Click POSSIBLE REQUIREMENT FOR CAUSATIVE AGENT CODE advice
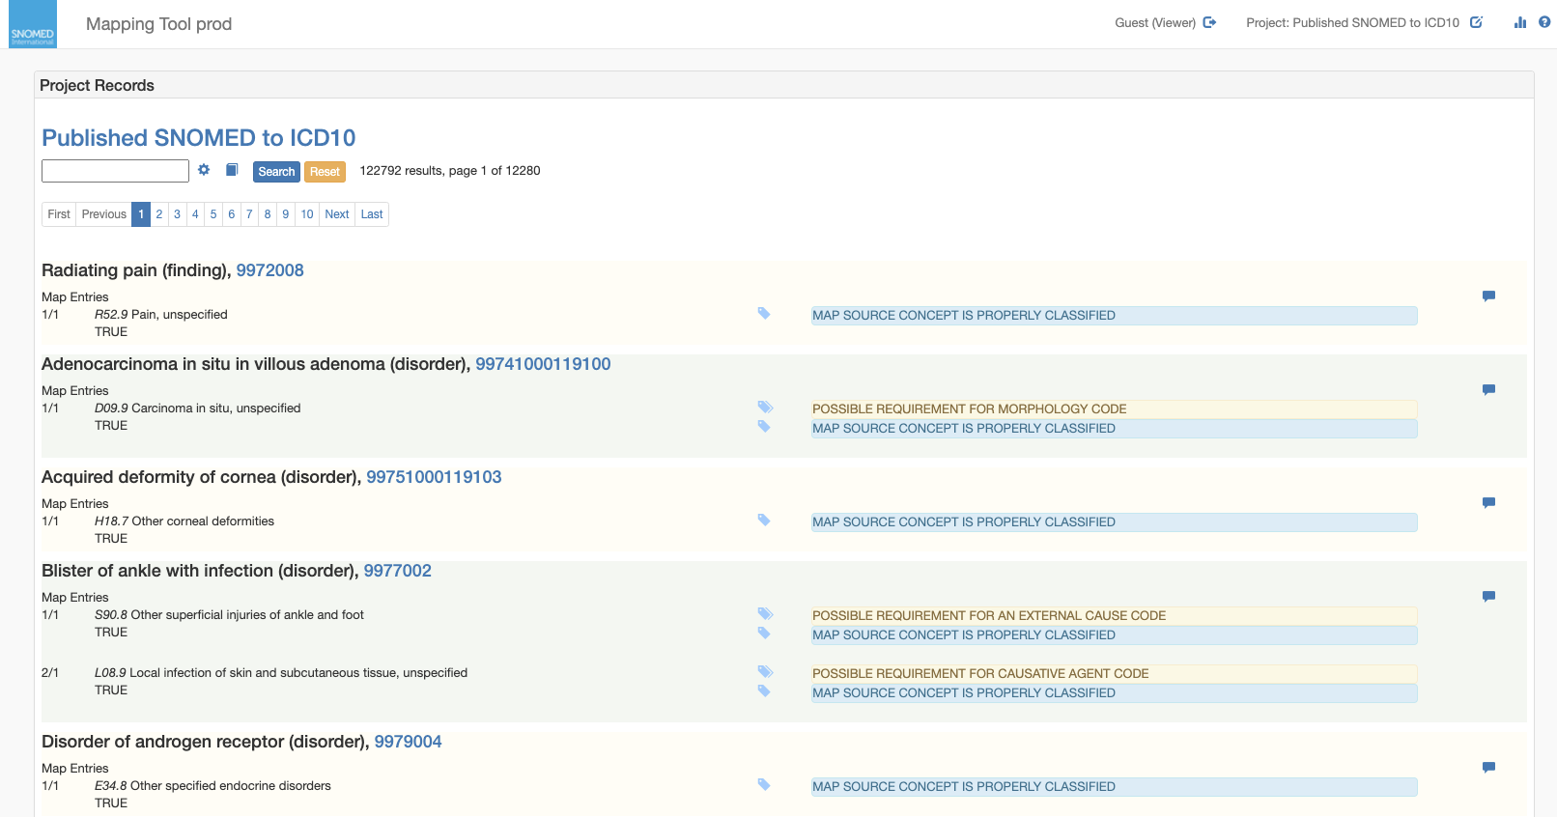Viewport: 1557px width, 817px height. pyautogui.click(x=1114, y=674)
